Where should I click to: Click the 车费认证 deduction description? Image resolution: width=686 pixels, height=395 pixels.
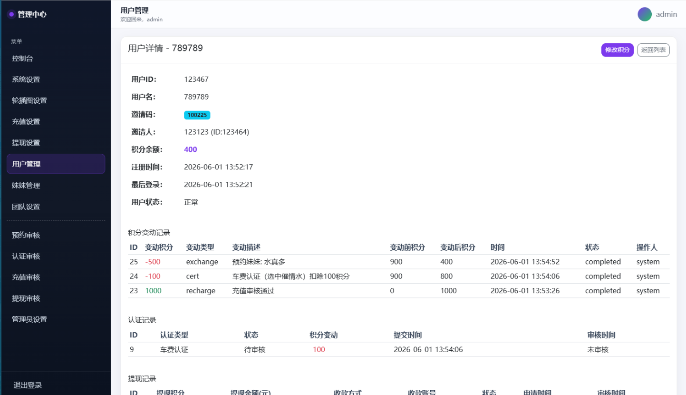(x=291, y=276)
